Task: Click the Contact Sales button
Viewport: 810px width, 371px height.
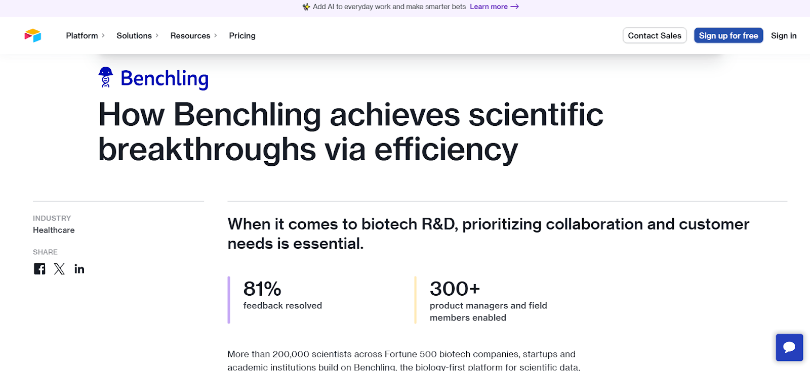Action: tap(654, 35)
